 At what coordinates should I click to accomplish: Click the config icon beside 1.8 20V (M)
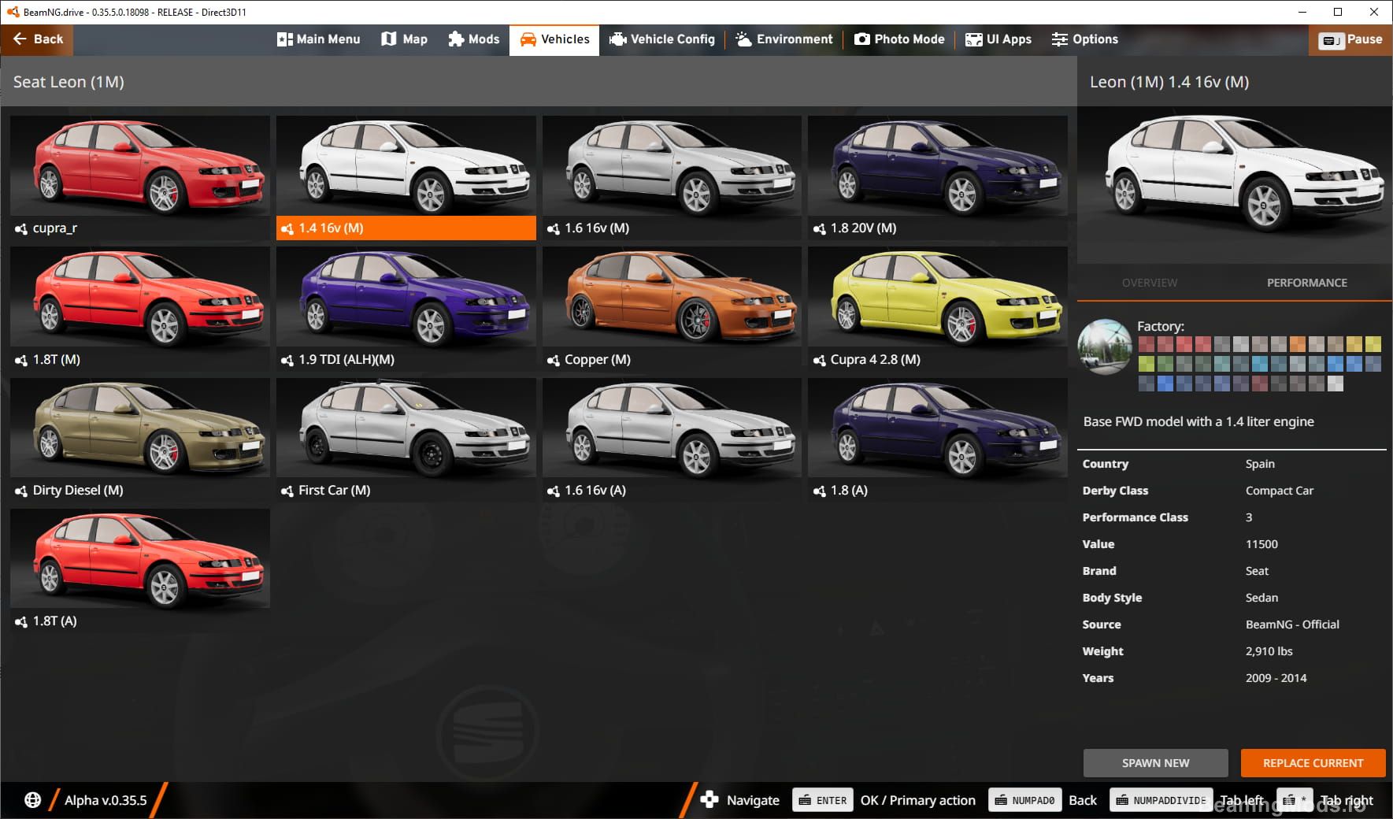[x=819, y=228]
